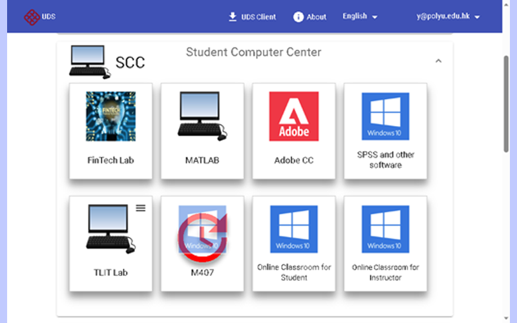Viewport: 517px width, 323px height.
Task: Open the FinTech Lab icon
Action: [111, 116]
